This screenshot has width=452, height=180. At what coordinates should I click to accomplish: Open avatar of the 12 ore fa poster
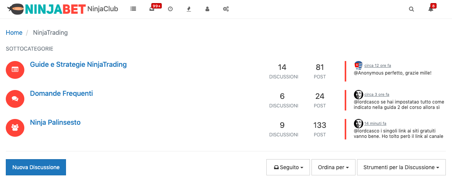click(358, 66)
